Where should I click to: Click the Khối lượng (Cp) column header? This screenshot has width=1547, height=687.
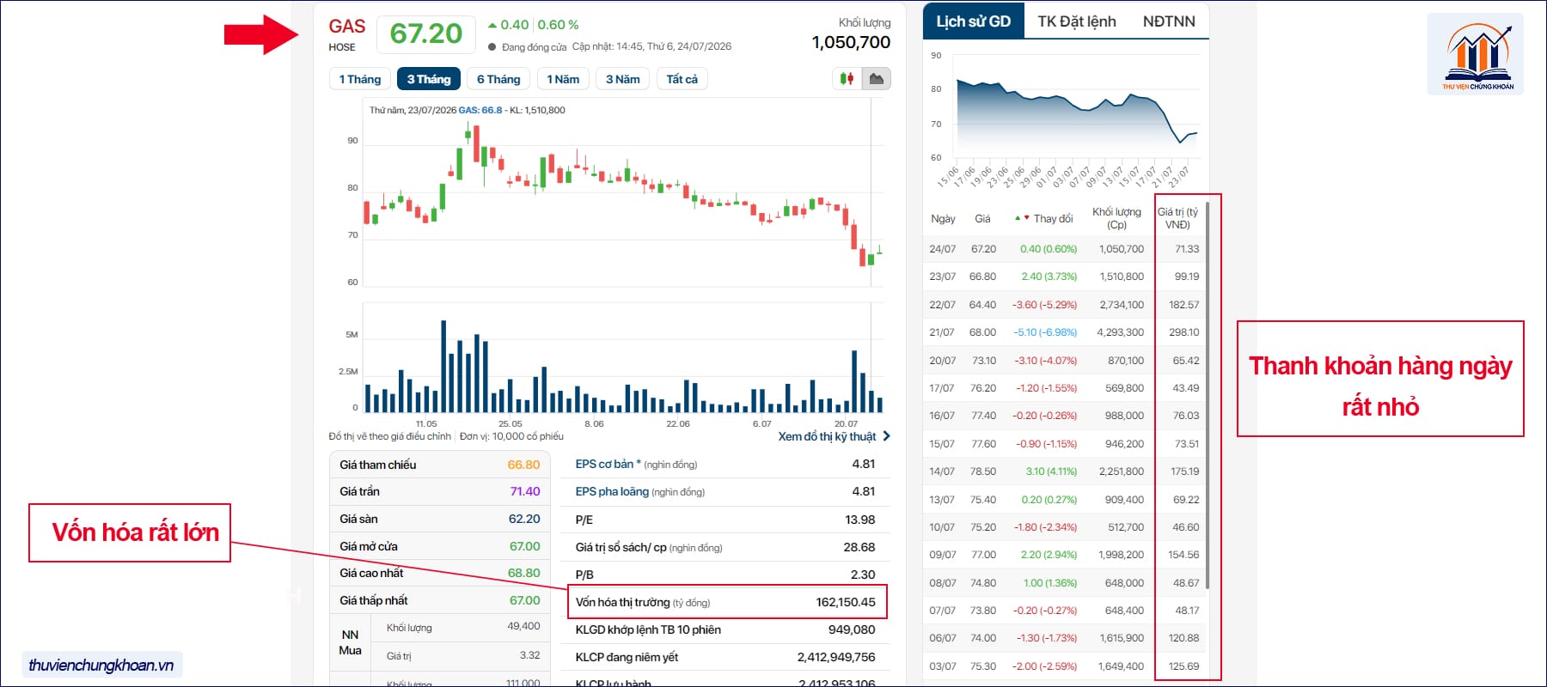coord(1116,218)
